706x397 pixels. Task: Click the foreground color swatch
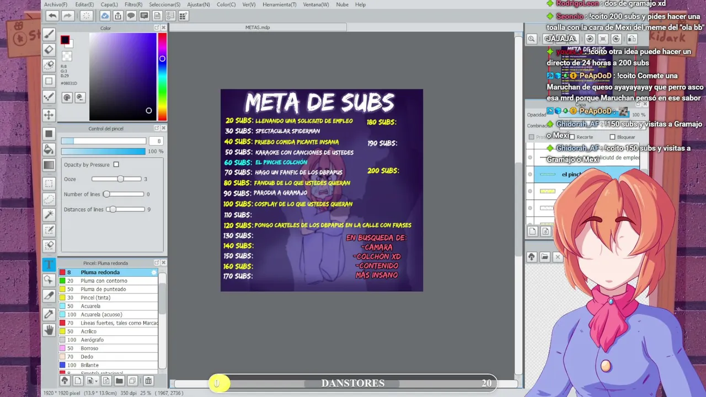65,40
